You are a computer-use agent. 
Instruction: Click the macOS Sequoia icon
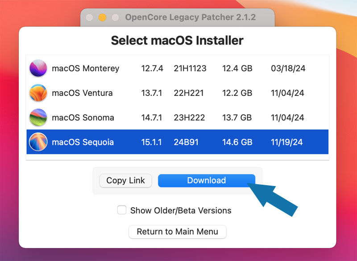pyautogui.click(x=38, y=142)
